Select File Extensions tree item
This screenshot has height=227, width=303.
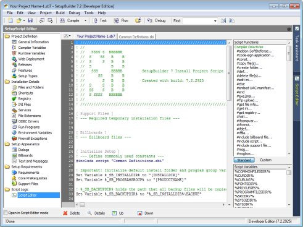30,116
